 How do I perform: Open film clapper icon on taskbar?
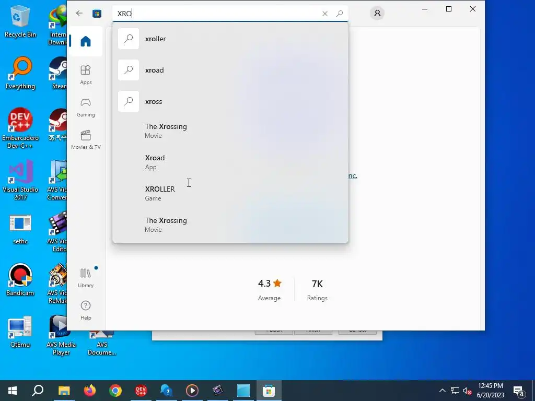point(218,391)
